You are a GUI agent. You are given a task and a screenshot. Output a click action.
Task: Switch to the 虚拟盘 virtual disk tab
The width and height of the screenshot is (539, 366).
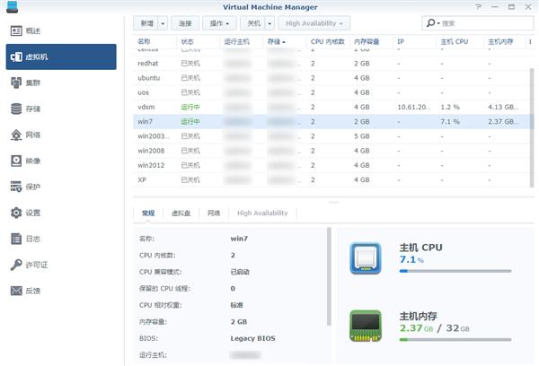point(181,213)
